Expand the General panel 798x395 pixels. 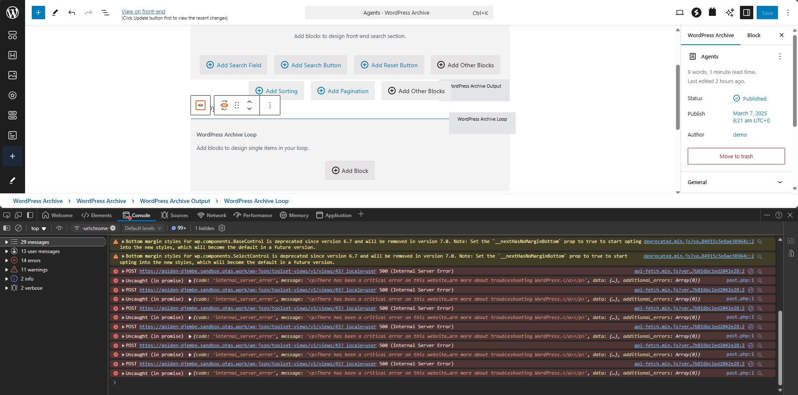pos(736,182)
